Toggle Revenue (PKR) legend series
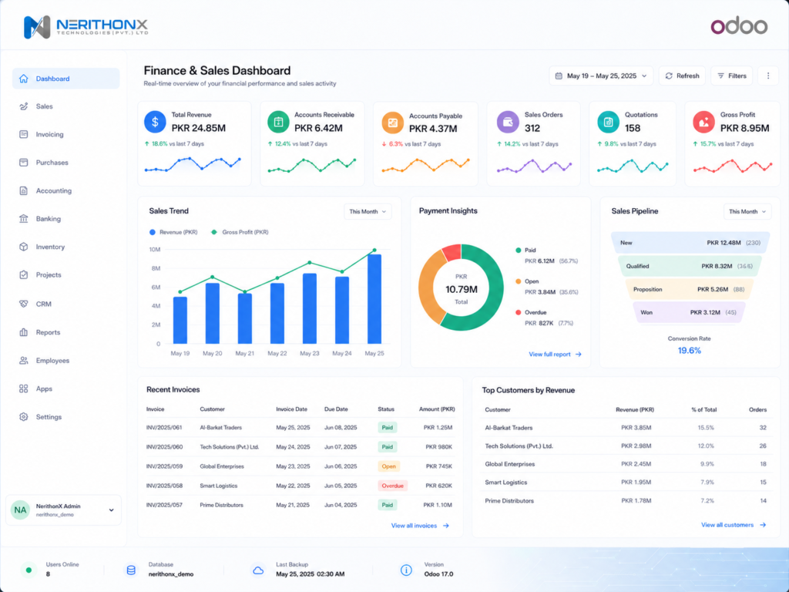This screenshot has height=592, width=789. (173, 232)
